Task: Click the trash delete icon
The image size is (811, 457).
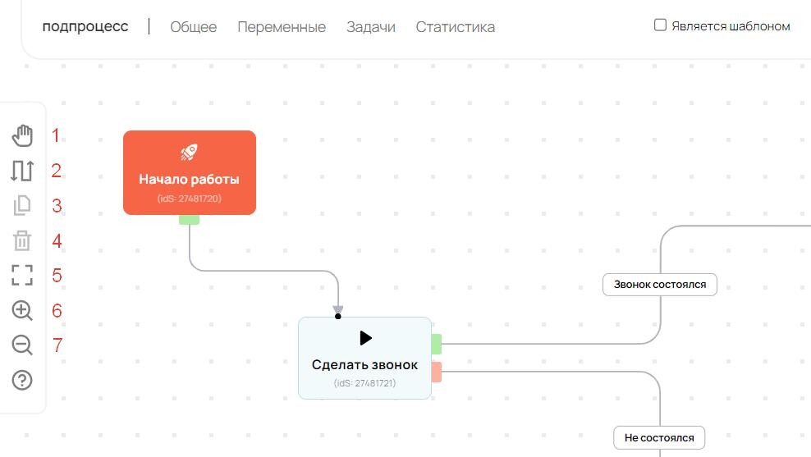Action: click(x=22, y=240)
